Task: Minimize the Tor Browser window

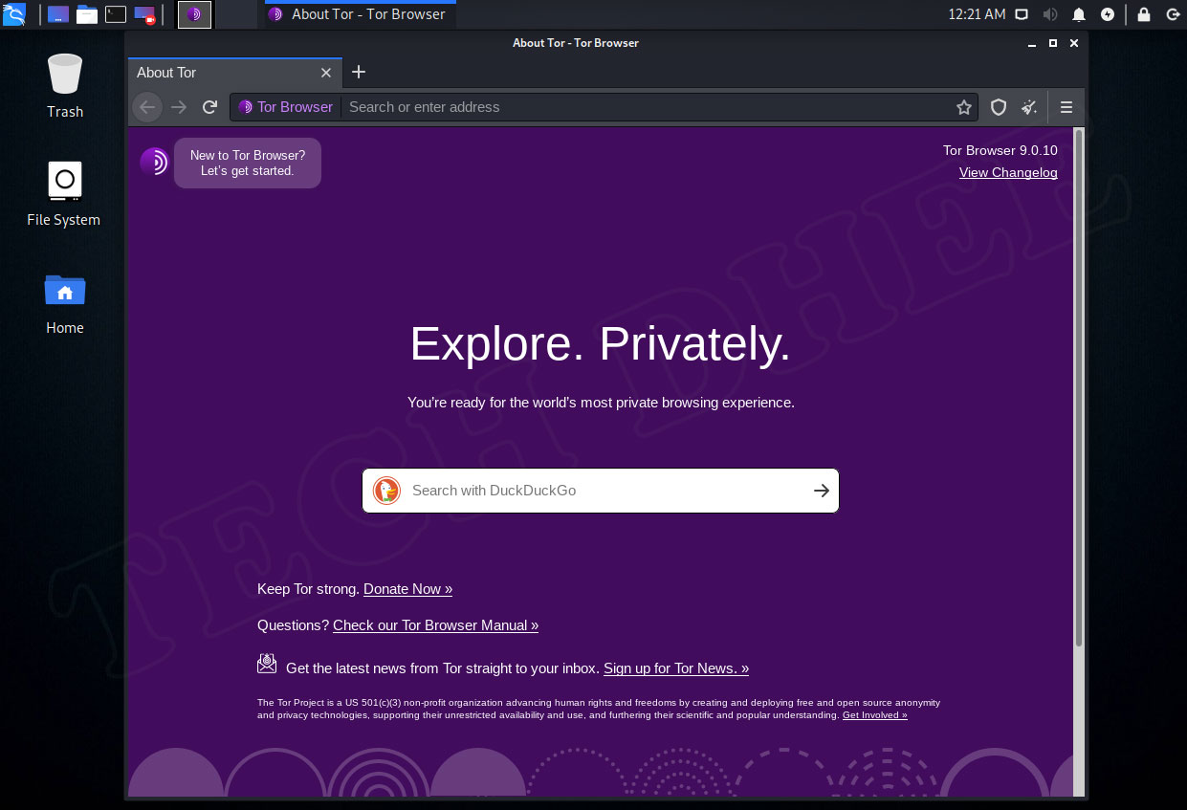Action: click(1031, 43)
